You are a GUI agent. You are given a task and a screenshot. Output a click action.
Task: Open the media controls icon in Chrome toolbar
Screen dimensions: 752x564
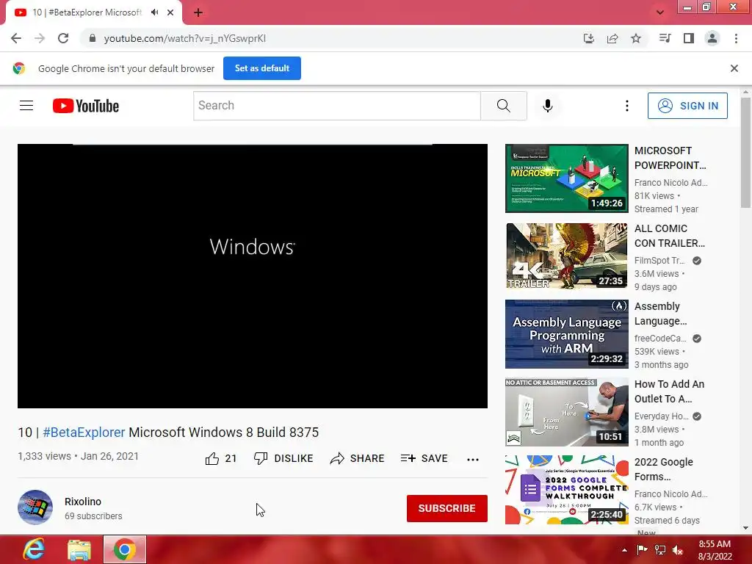pos(665,38)
